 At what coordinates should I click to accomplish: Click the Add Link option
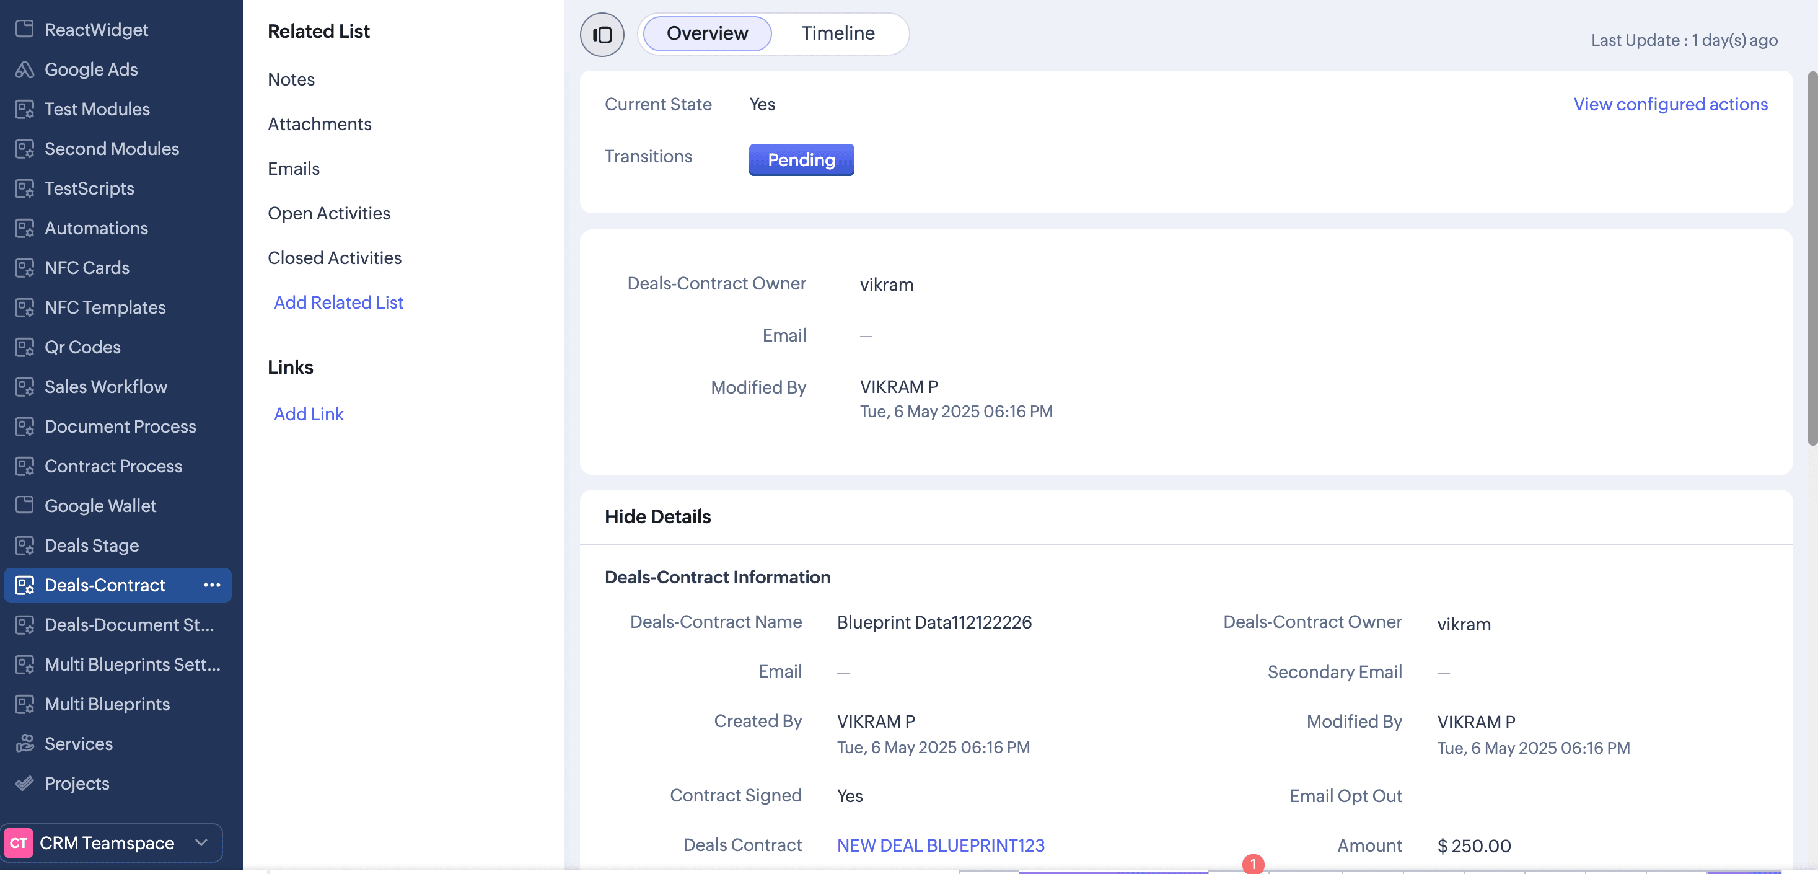[309, 413]
